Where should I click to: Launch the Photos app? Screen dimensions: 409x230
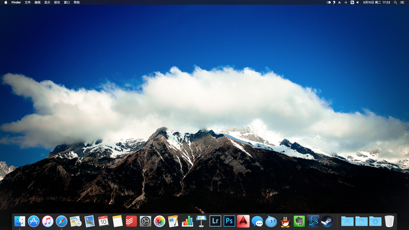click(x=160, y=221)
